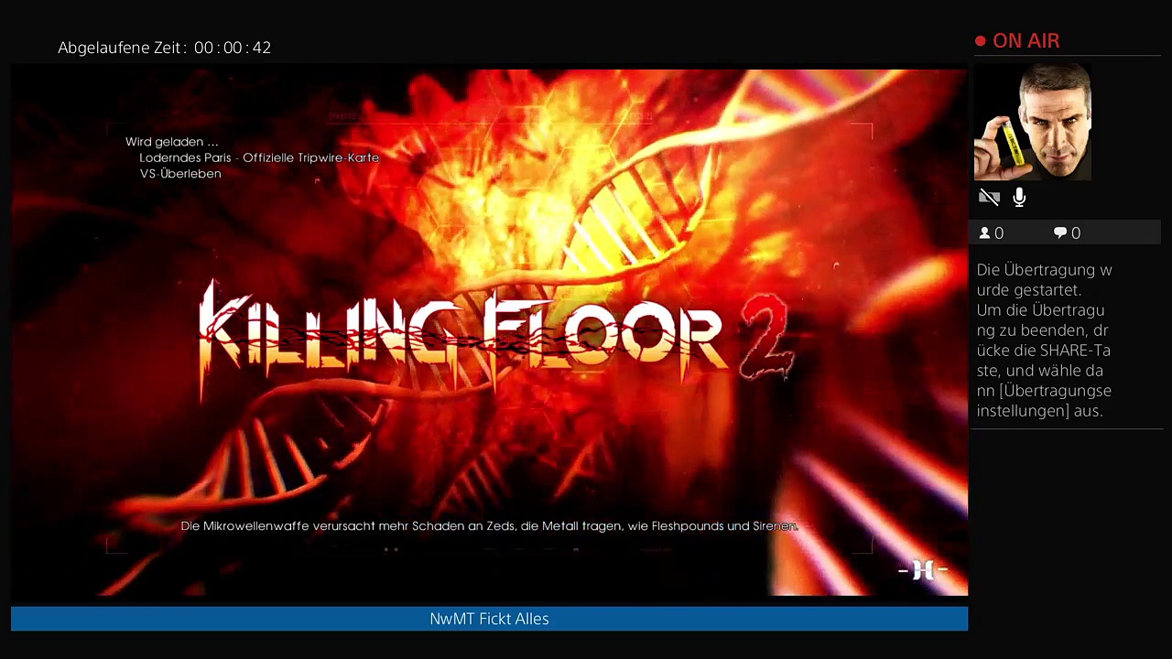Viewport: 1172px width, 659px height.
Task: Select the Loderndes Paris map name text
Action: [x=259, y=157]
